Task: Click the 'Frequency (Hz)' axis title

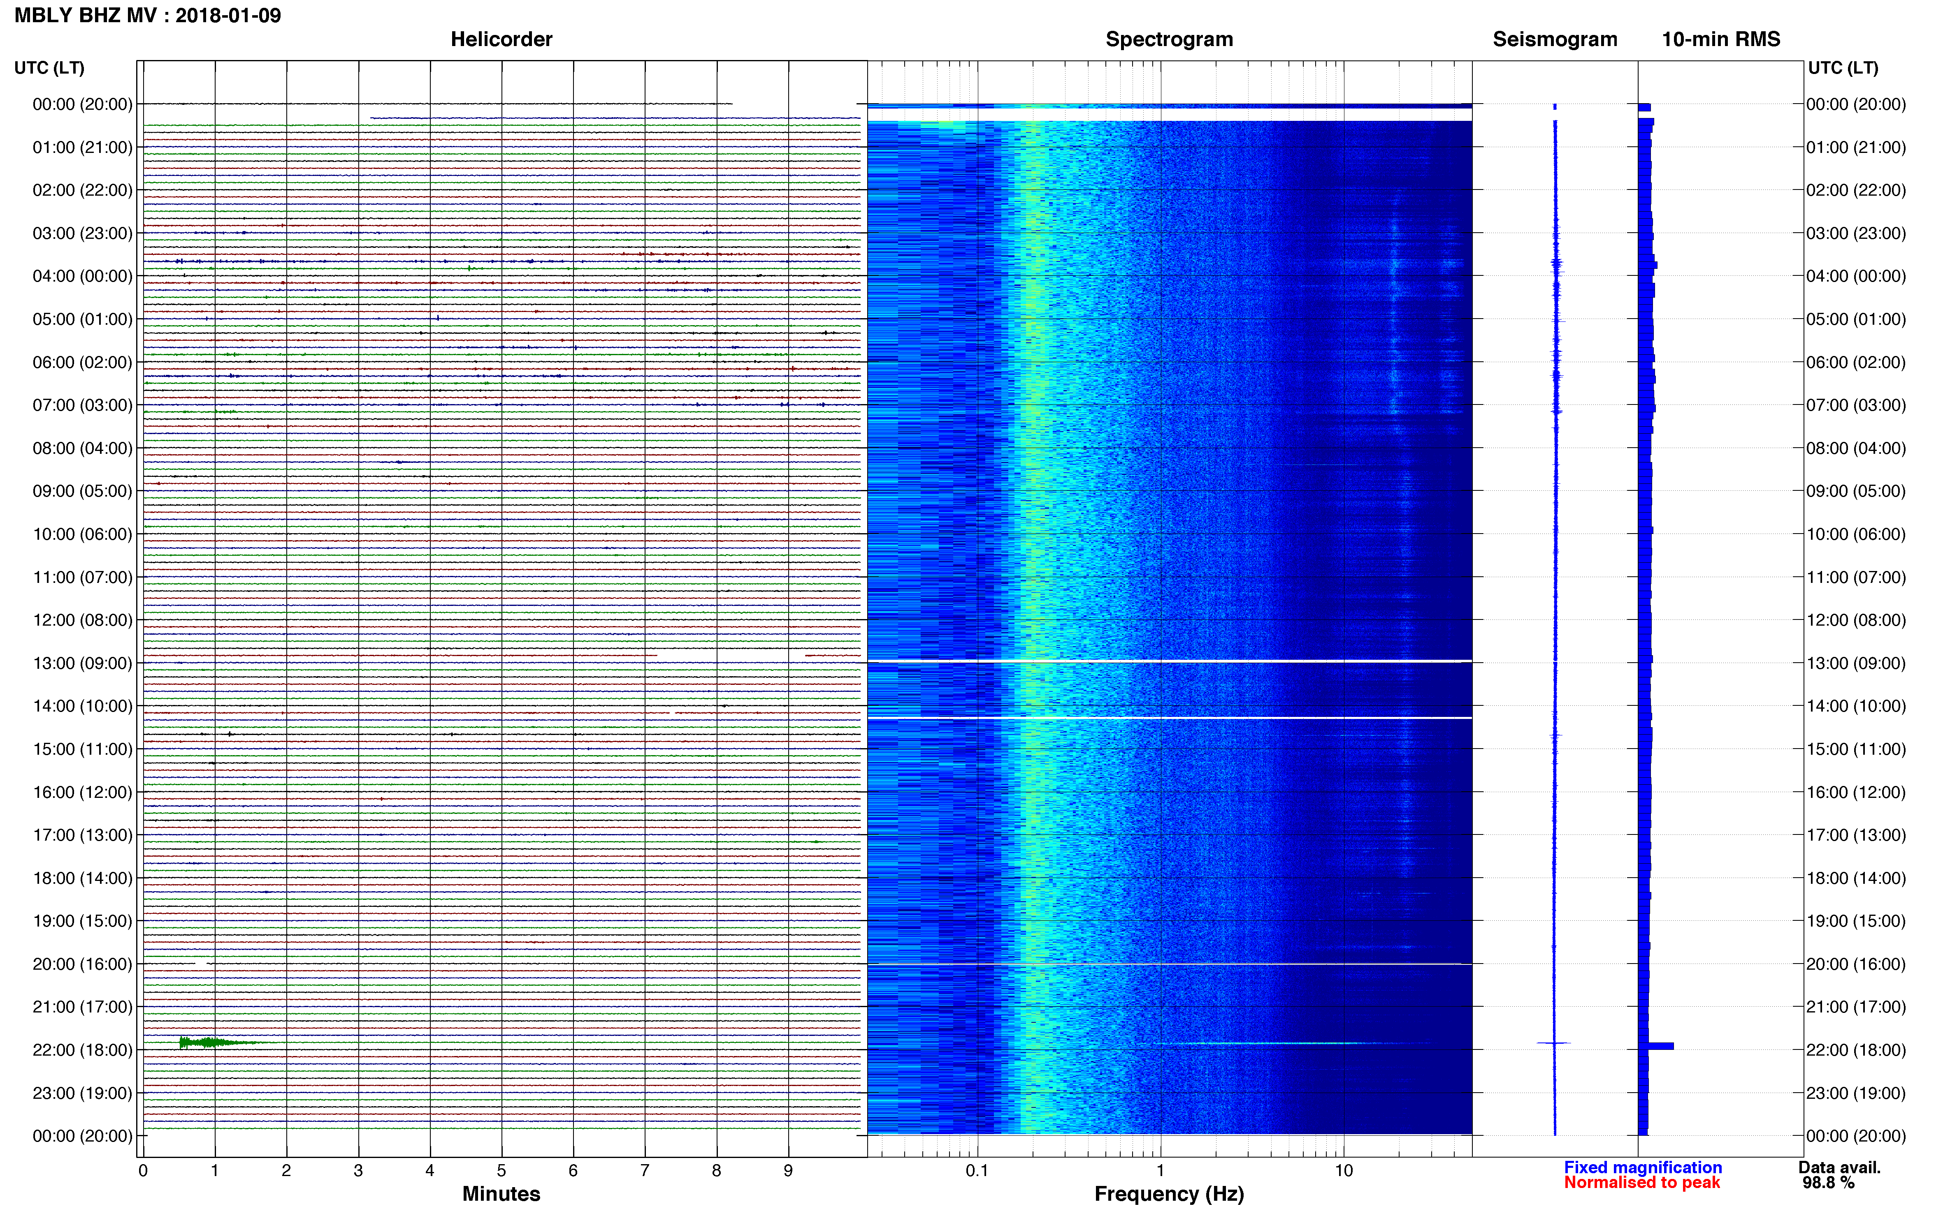Action: pyautogui.click(x=1169, y=1194)
